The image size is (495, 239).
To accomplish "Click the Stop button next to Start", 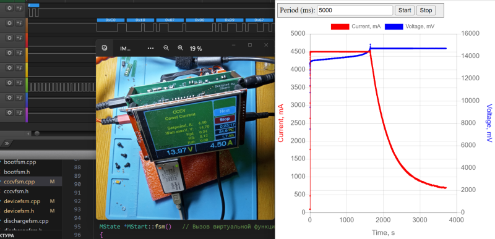I will [x=426, y=10].
